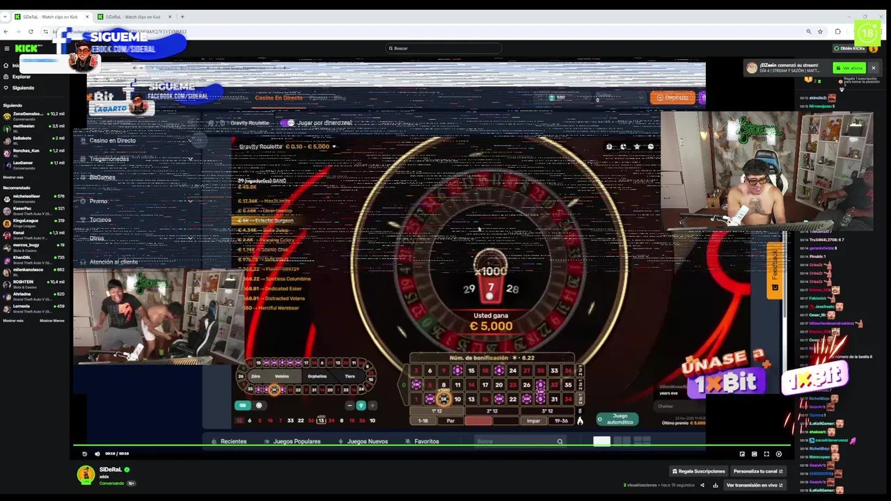Select Casino En Directo tab in video
Image resolution: width=891 pixels, height=501 pixels.
click(x=278, y=97)
